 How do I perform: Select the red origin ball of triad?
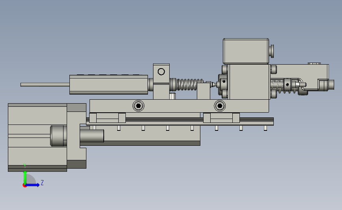(24, 186)
